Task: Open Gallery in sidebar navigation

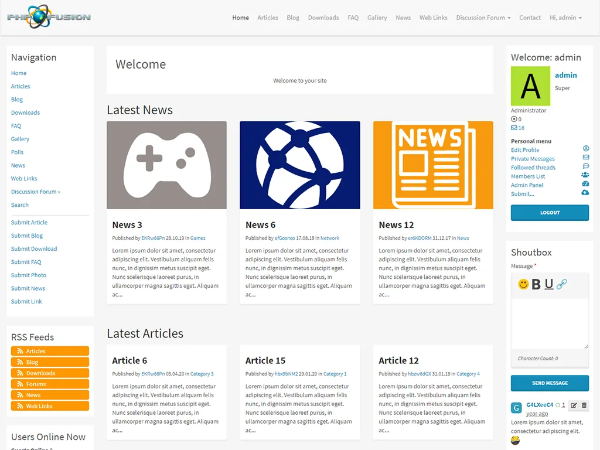Action: (x=20, y=139)
